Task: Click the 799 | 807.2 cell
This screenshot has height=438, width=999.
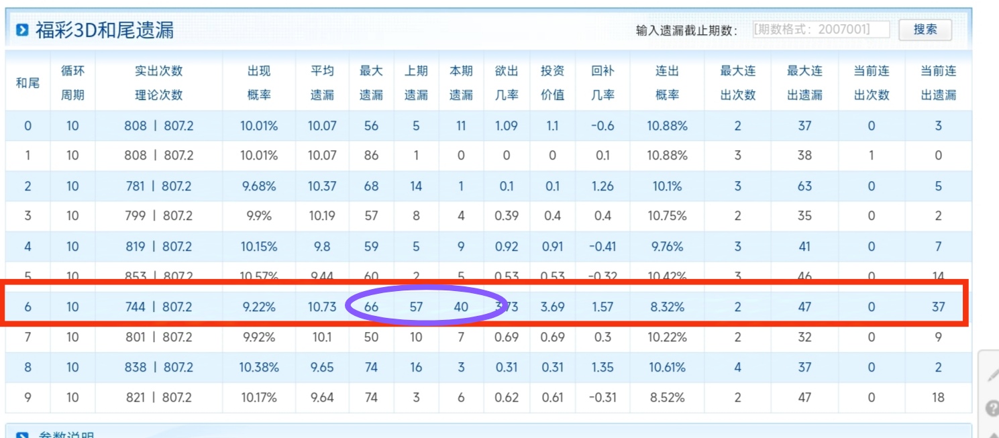Action: pyautogui.click(x=158, y=216)
